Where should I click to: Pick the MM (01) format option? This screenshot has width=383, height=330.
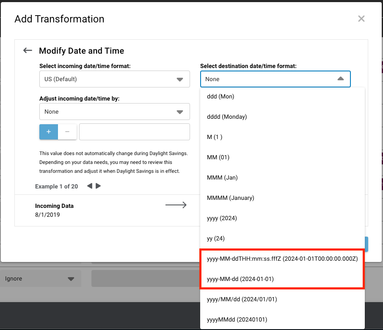tap(282, 157)
